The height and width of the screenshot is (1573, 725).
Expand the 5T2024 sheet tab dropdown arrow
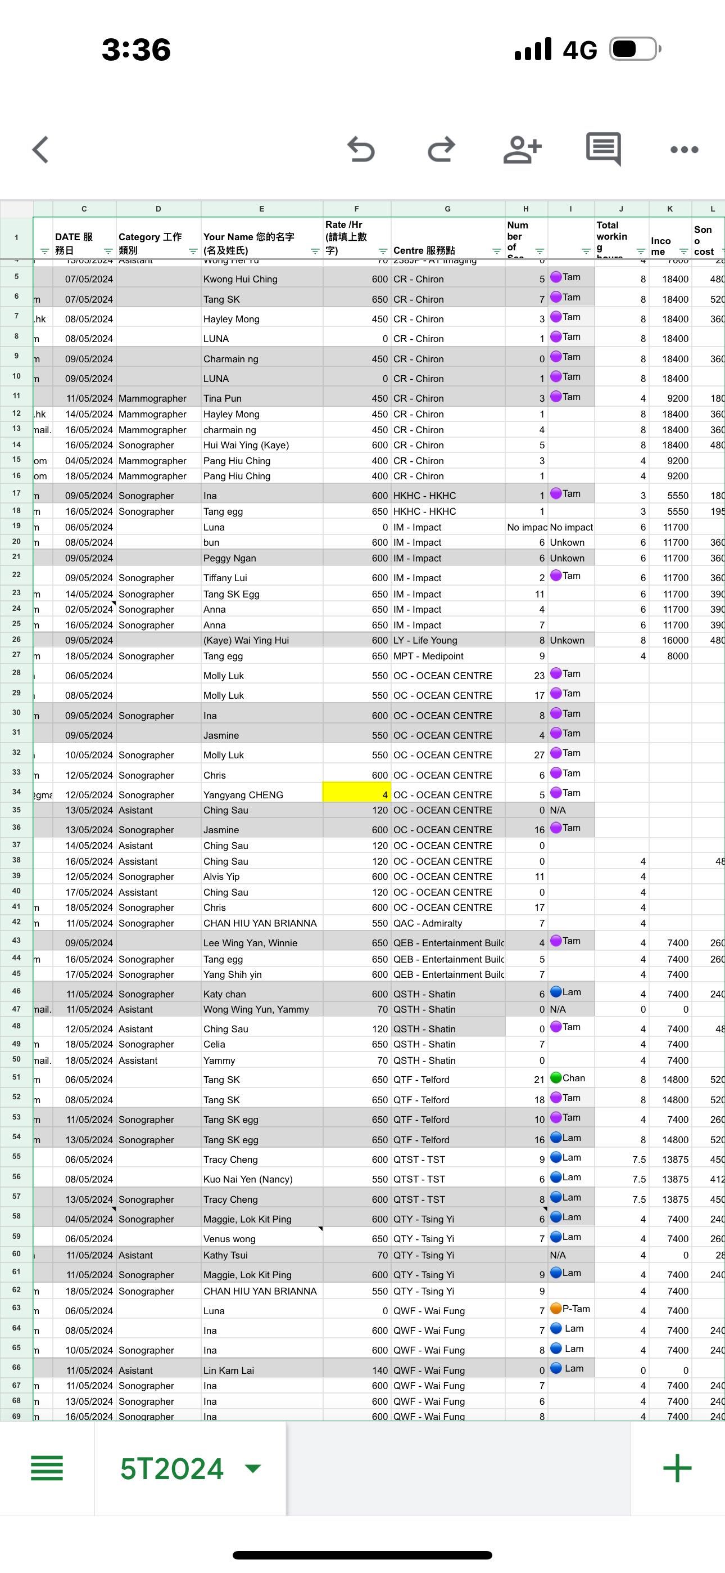(253, 1468)
